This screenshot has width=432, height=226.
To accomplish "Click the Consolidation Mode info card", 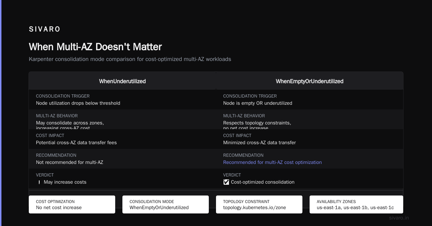I will click(166, 204).
